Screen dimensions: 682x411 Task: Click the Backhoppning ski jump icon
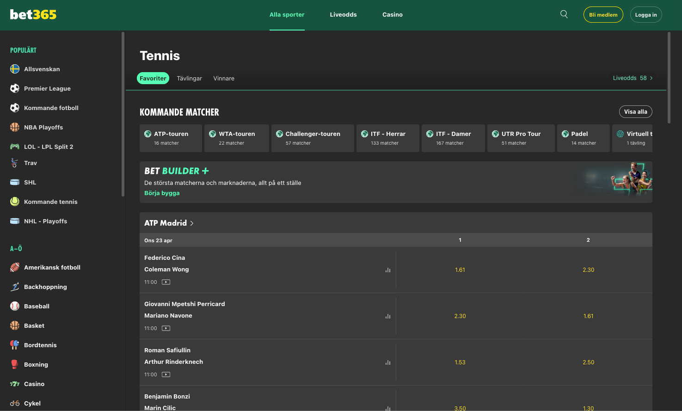[15, 287]
